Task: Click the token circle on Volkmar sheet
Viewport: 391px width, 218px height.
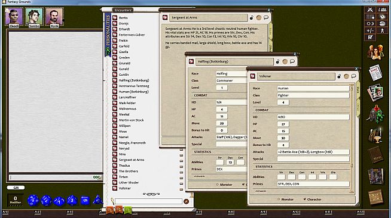Action: pos(346,76)
